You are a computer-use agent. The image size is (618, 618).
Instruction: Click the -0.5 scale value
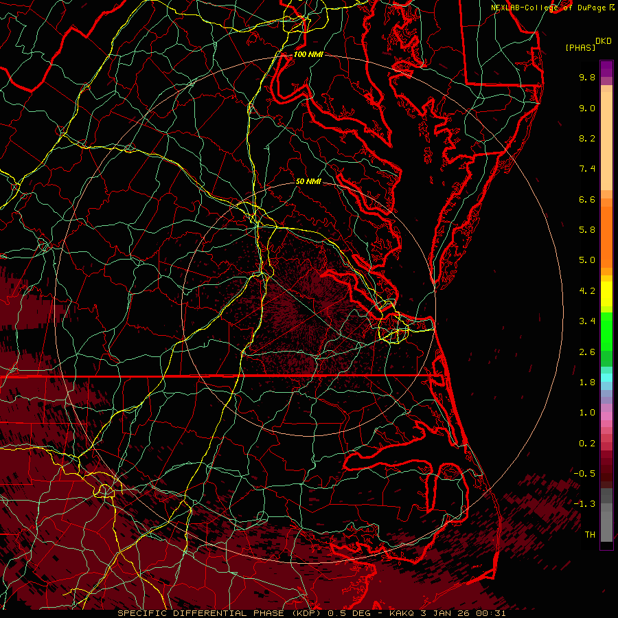[x=584, y=474]
